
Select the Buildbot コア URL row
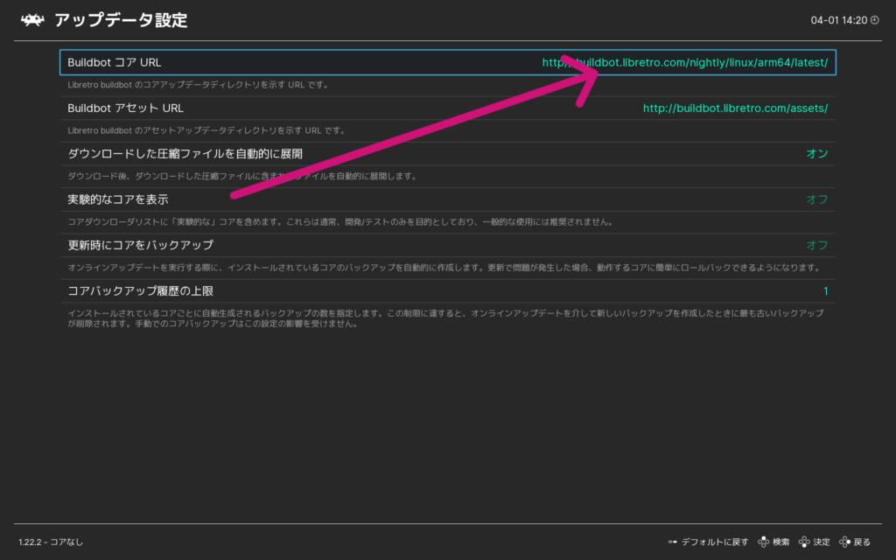tap(262, 63)
